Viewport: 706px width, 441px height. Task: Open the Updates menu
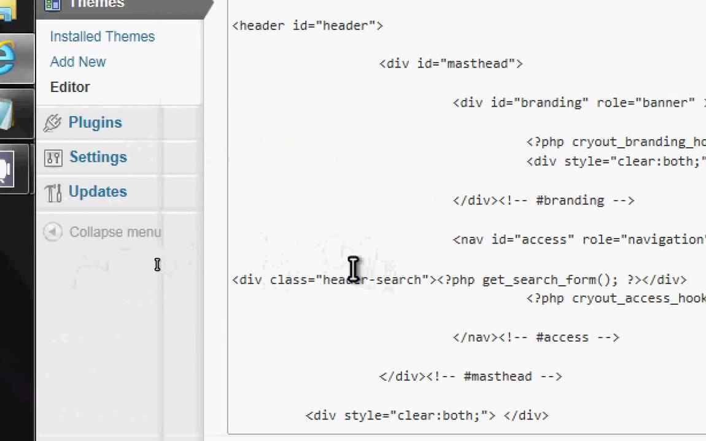click(98, 192)
